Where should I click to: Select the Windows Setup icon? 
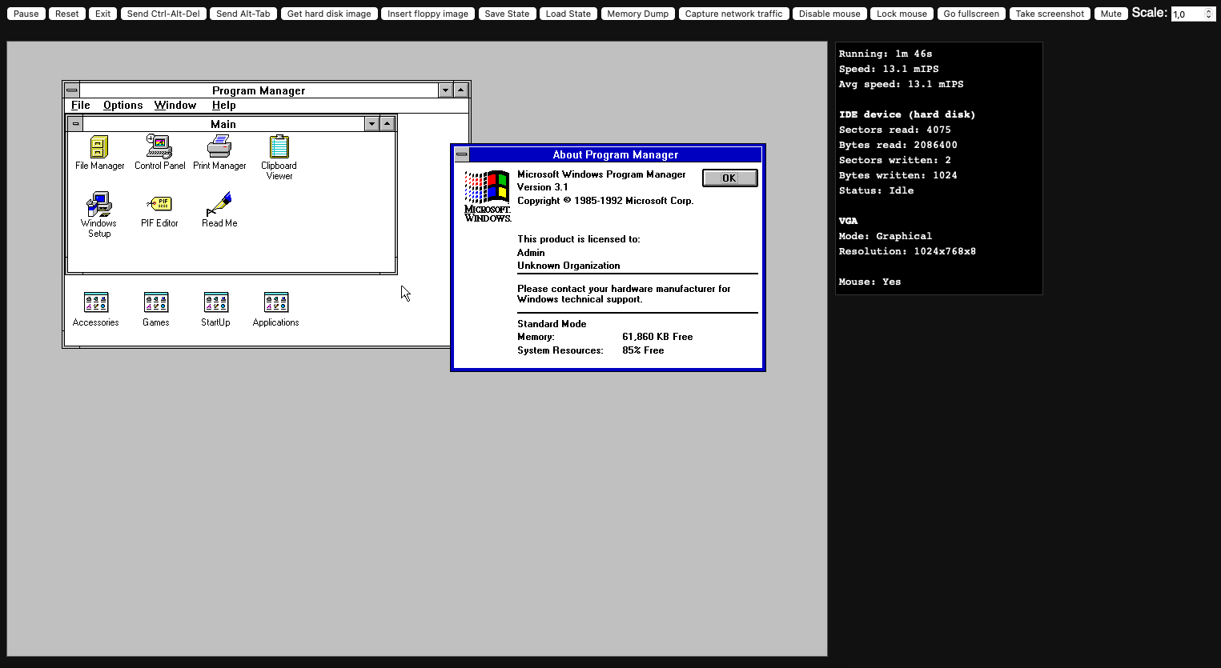click(x=99, y=205)
